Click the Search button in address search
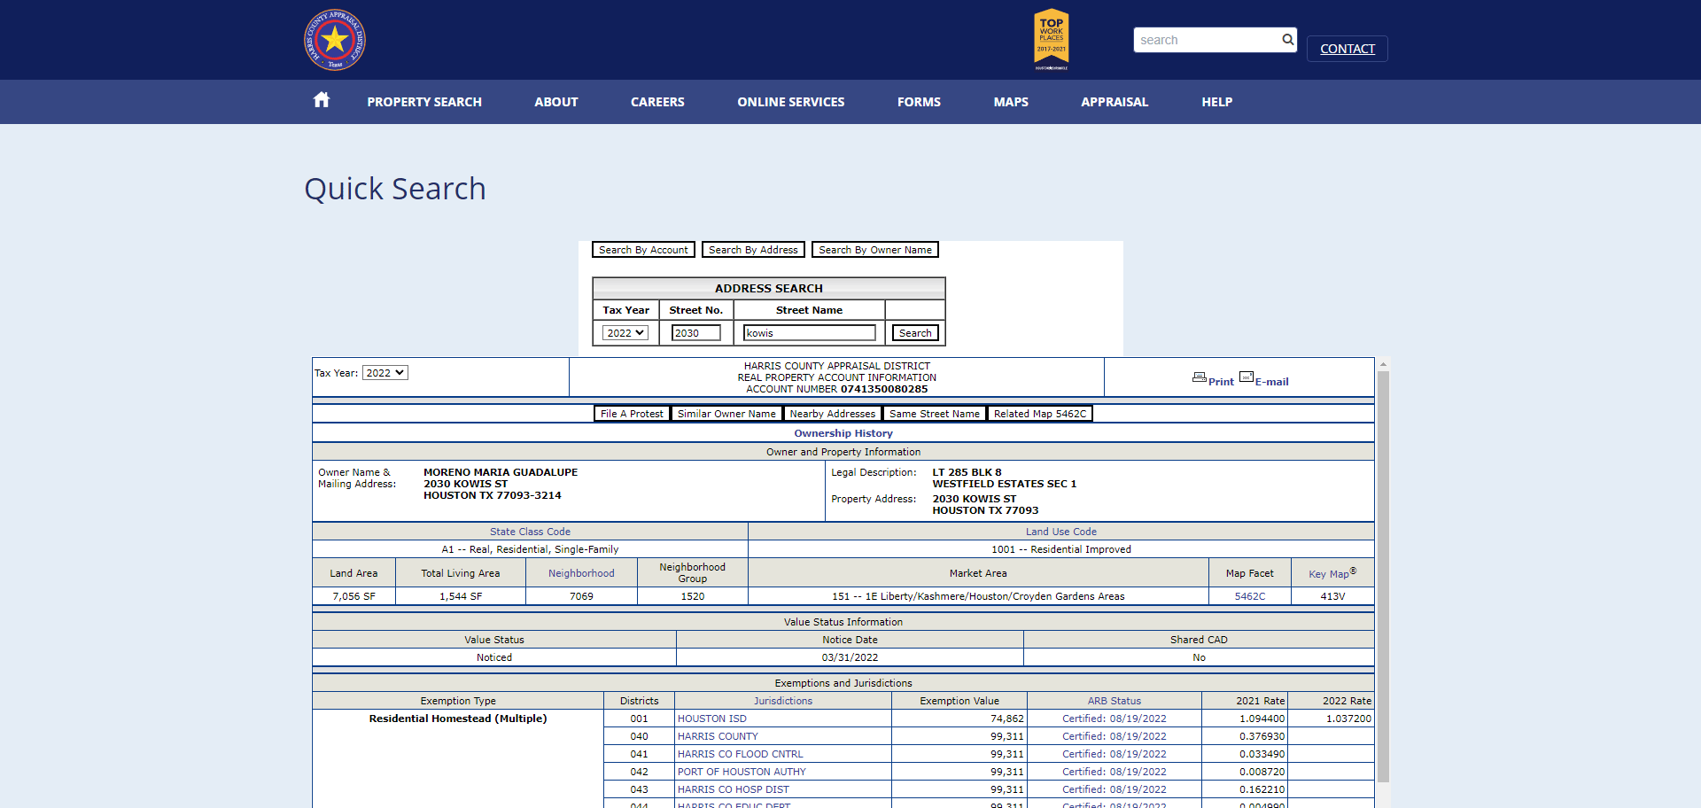The height and width of the screenshot is (808, 1701). 915,333
